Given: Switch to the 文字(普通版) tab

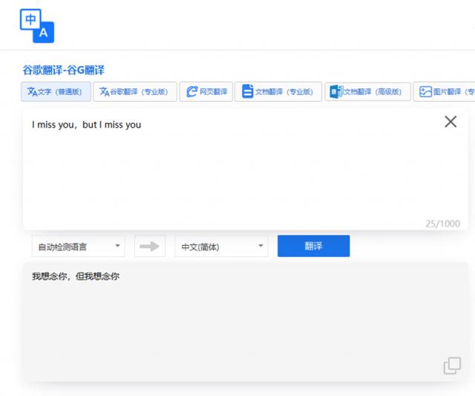Looking at the screenshot, I should click(56, 91).
